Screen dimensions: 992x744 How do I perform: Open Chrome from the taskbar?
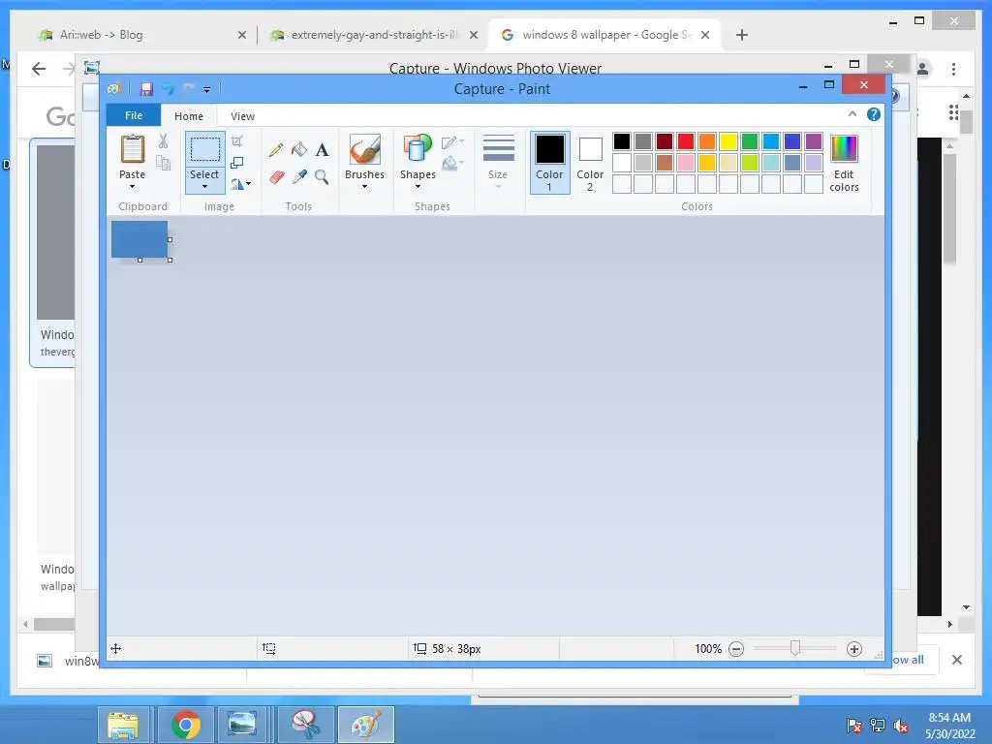185,725
